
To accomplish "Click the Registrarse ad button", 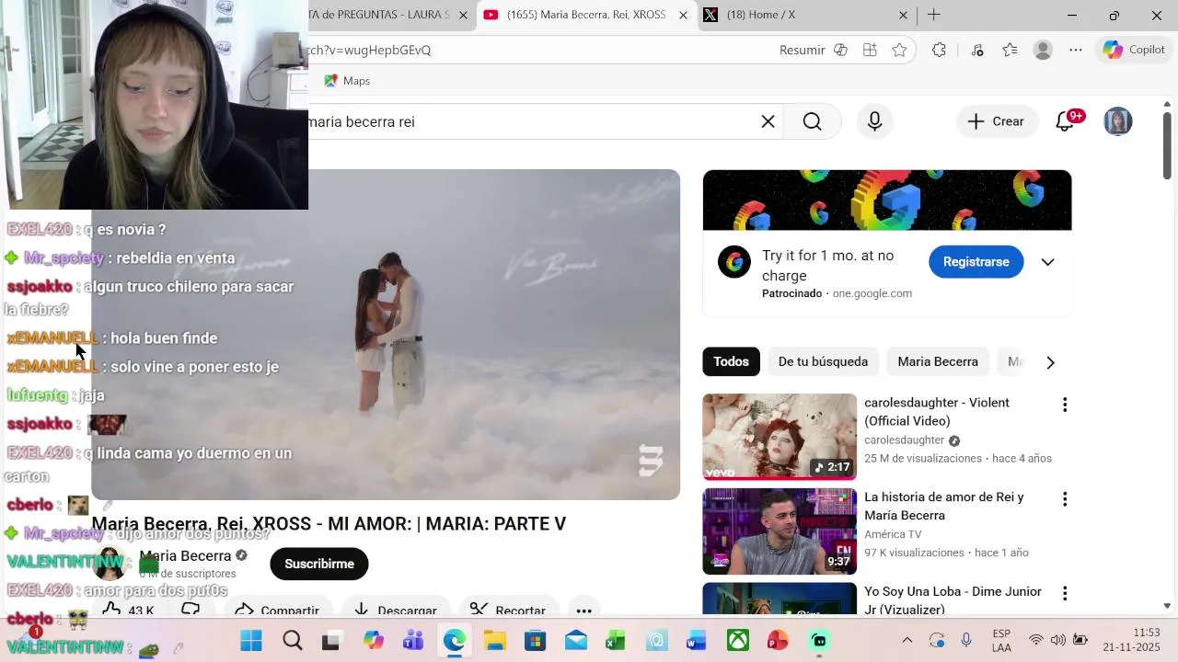I will point(976,262).
